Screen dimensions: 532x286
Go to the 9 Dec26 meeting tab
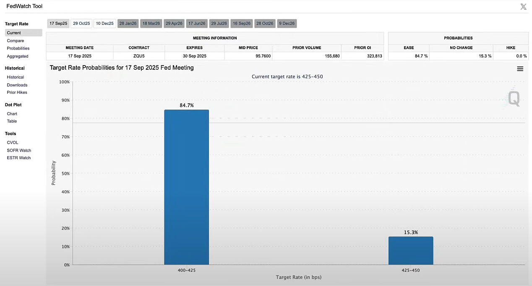click(287, 24)
